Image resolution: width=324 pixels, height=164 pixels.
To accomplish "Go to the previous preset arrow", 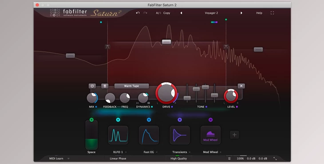I will (x=181, y=13).
